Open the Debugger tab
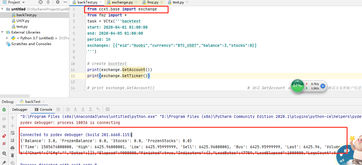 [20, 110]
